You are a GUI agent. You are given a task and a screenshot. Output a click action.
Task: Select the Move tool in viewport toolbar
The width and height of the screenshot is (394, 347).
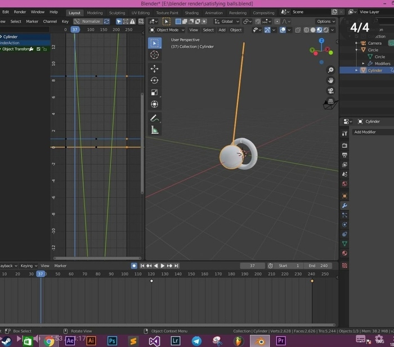point(154,69)
